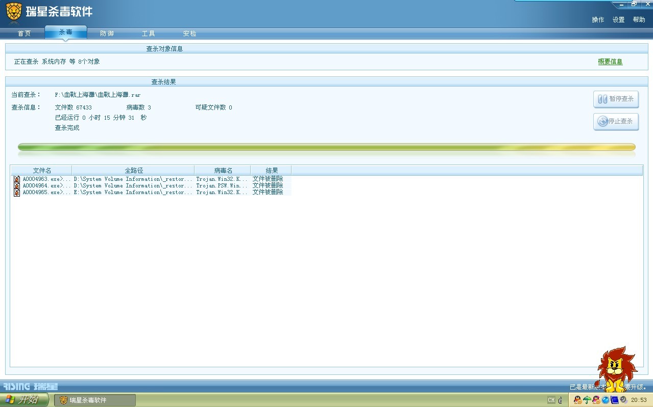
Task: Sort by the 全路径 column header
Action: 133,171
